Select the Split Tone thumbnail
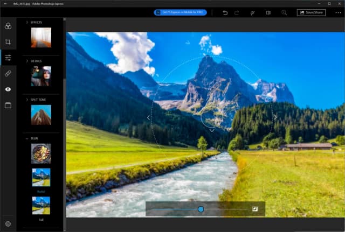Image resolution: width=345 pixels, height=232 pixels. [41, 115]
